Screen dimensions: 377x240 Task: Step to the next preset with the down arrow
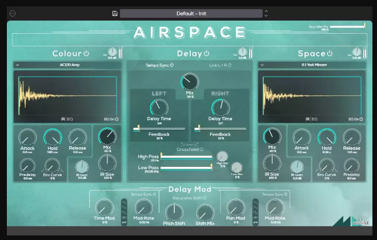[x=266, y=15]
